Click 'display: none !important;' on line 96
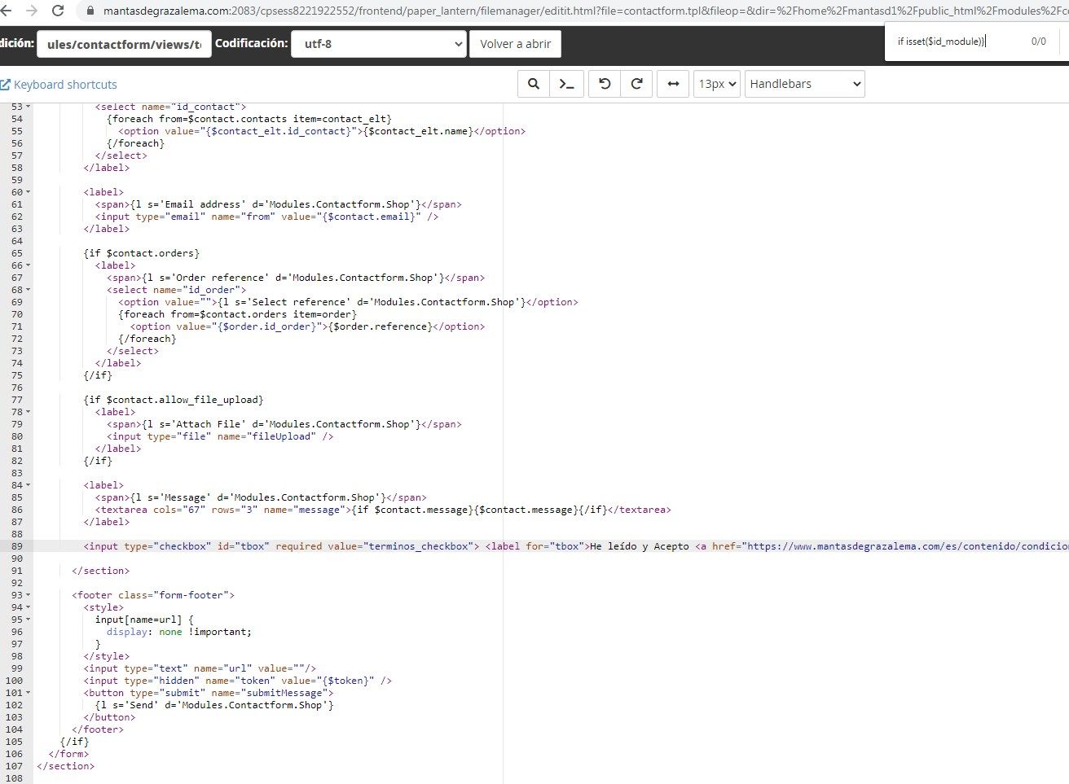Image resolution: width=1069 pixels, height=784 pixels. [179, 632]
